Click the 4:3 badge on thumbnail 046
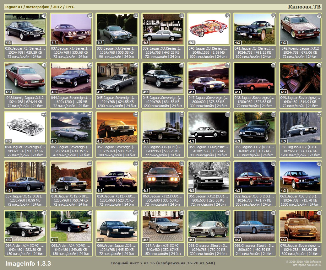 click(x=146, y=92)
